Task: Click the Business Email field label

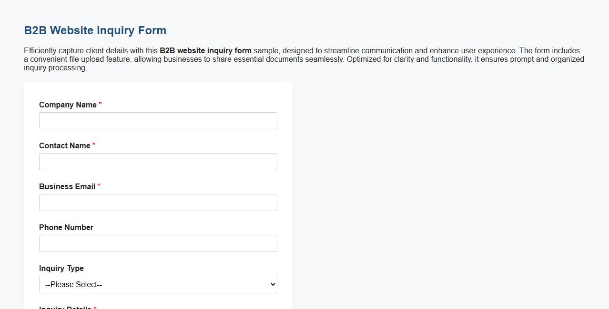Action: [x=67, y=186]
